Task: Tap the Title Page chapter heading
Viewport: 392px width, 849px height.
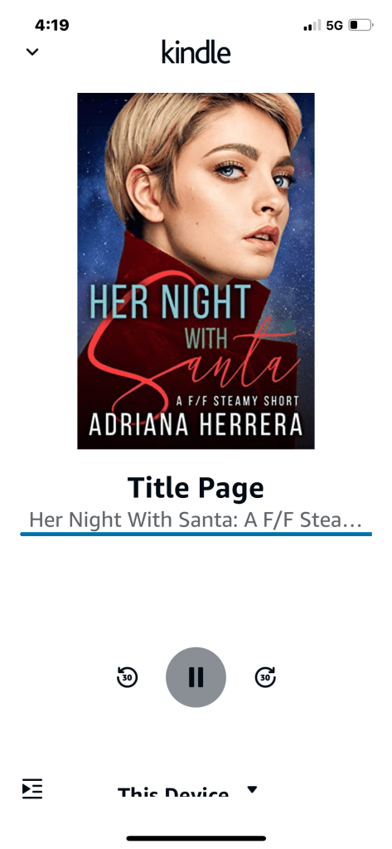Action: tap(196, 488)
